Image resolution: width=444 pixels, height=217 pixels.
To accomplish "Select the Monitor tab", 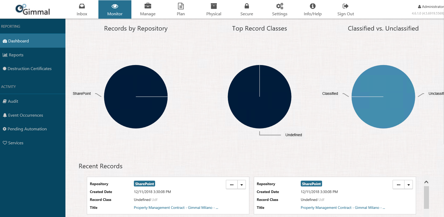I will [115, 9].
